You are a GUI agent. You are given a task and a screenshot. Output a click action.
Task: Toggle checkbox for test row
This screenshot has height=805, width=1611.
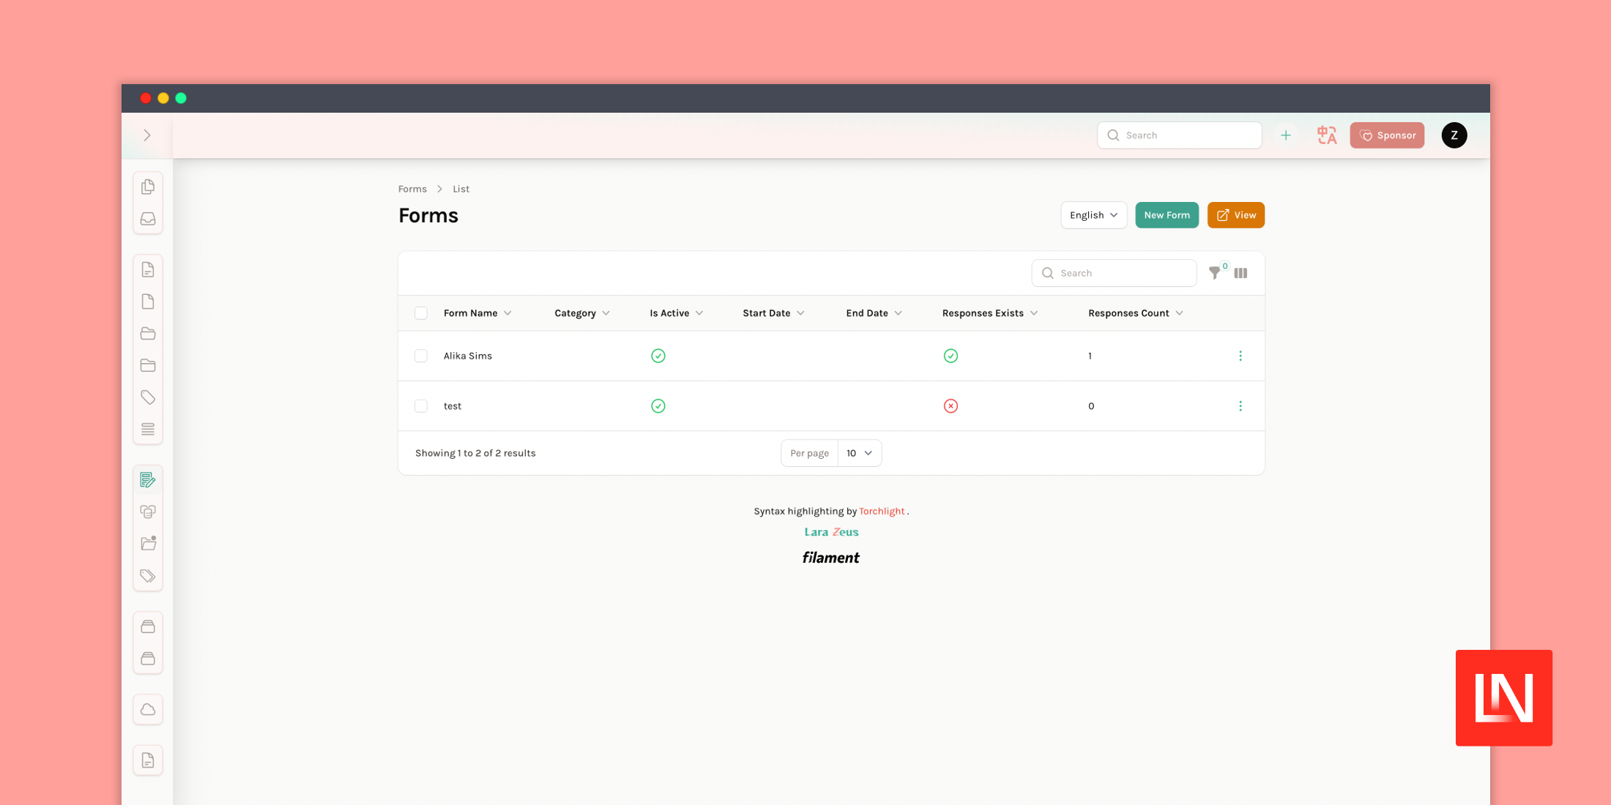coord(421,405)
